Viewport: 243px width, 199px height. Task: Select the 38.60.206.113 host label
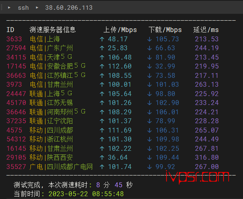pyautogui.click(x=69, y=8)
